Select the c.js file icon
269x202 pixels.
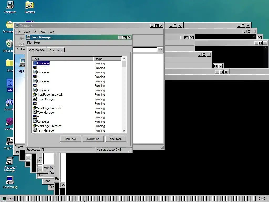click(10, 85)
